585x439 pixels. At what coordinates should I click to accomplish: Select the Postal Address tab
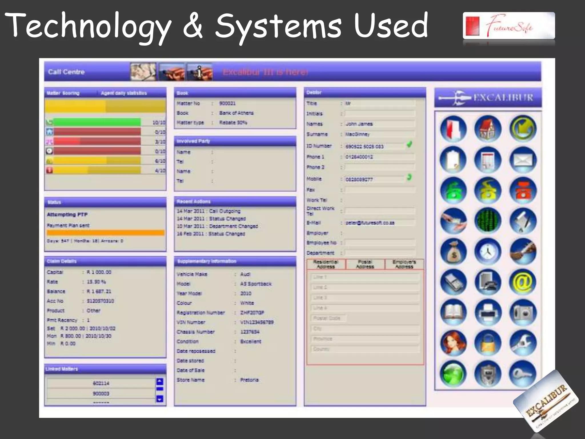pyautogui.click(x=365, y=264)
